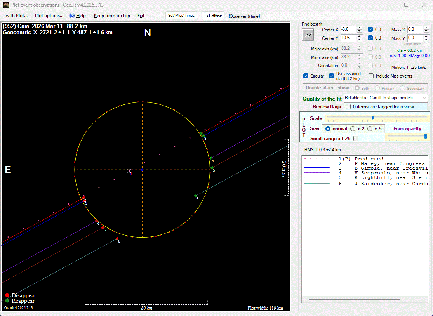Increase Center X with up spinner arrow
Screen dimensions: 433x316
click(360, 28)
